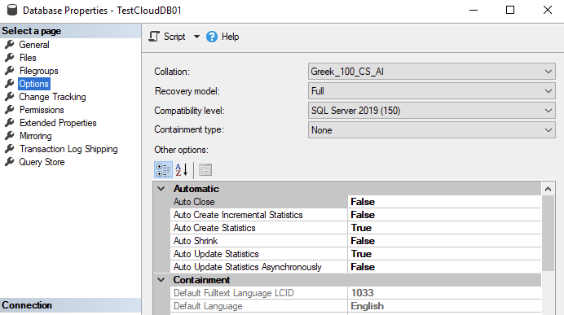Viewport: 564px width, 315px height.
Task: Click the wrench icon beside Options
Action: click(x=9, y=84)
